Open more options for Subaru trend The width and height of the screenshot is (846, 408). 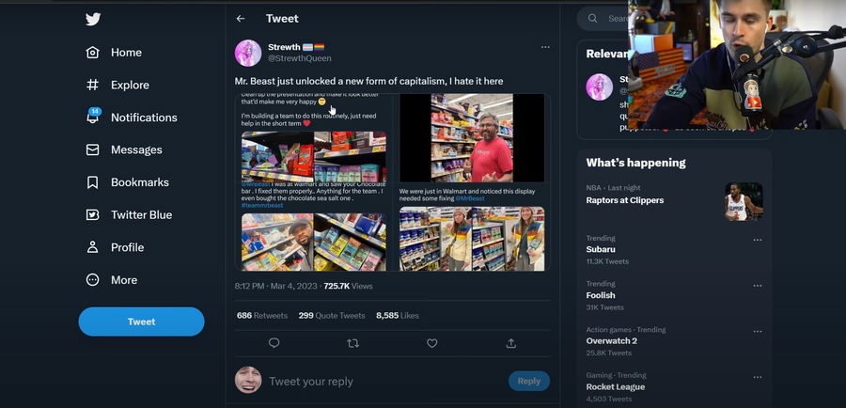[x=757, y=240]
